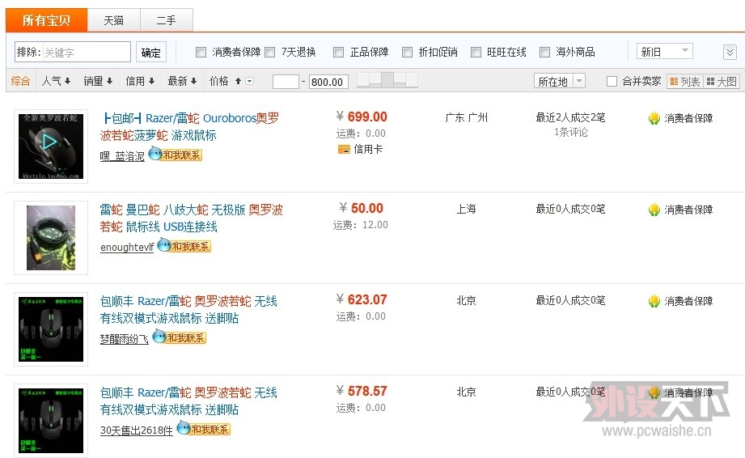
Task: Click the price ¥ 50.00
Action: [361, 208]
